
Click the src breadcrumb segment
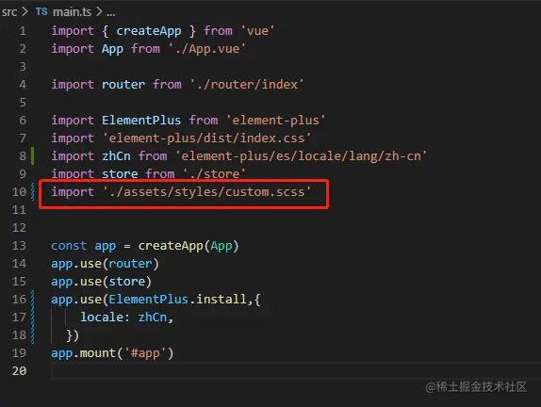coord(9,12)
